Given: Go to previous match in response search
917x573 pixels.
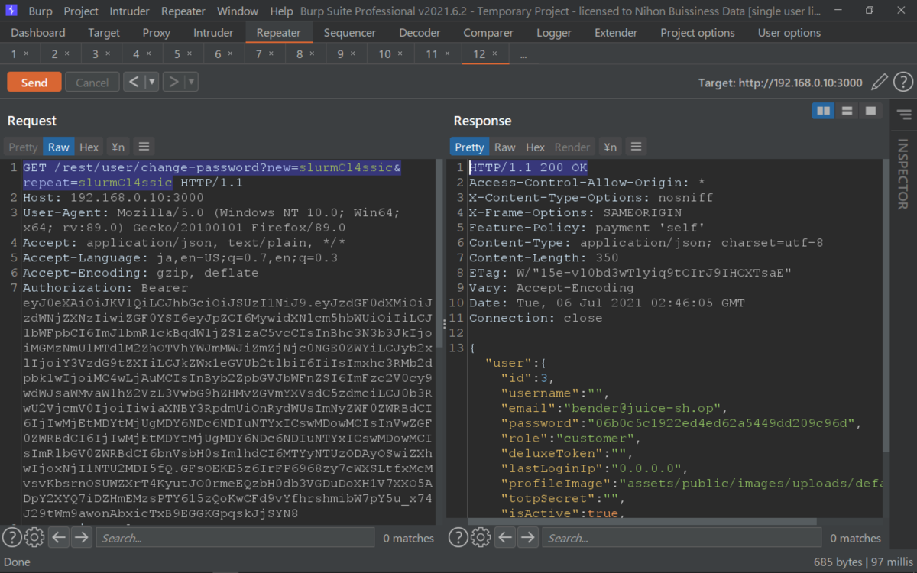Looking at the screenshot, I should coord(505,537).
